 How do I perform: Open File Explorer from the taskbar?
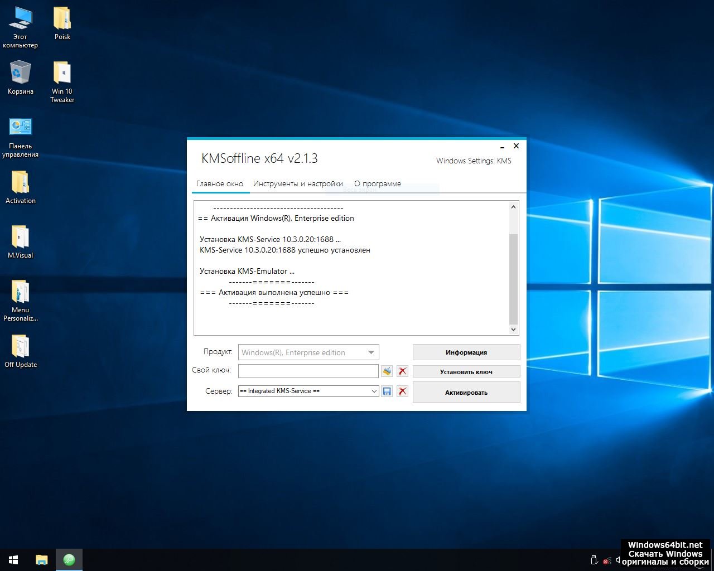pyautogui.click(x=41, y=560)
